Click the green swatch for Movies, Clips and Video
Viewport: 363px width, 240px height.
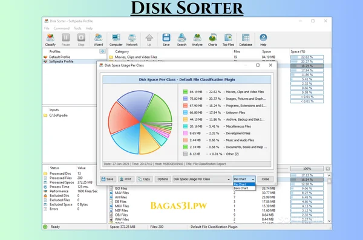(185, 92)
